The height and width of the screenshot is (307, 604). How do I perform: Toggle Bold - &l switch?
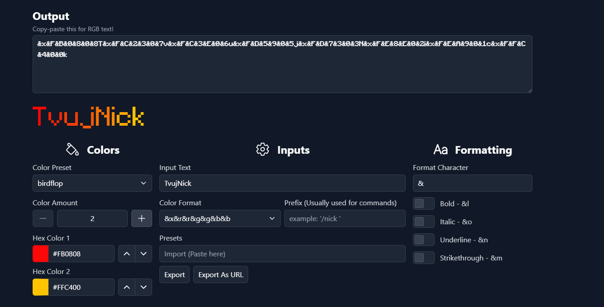pyautogui.click(x=424, y=203)
